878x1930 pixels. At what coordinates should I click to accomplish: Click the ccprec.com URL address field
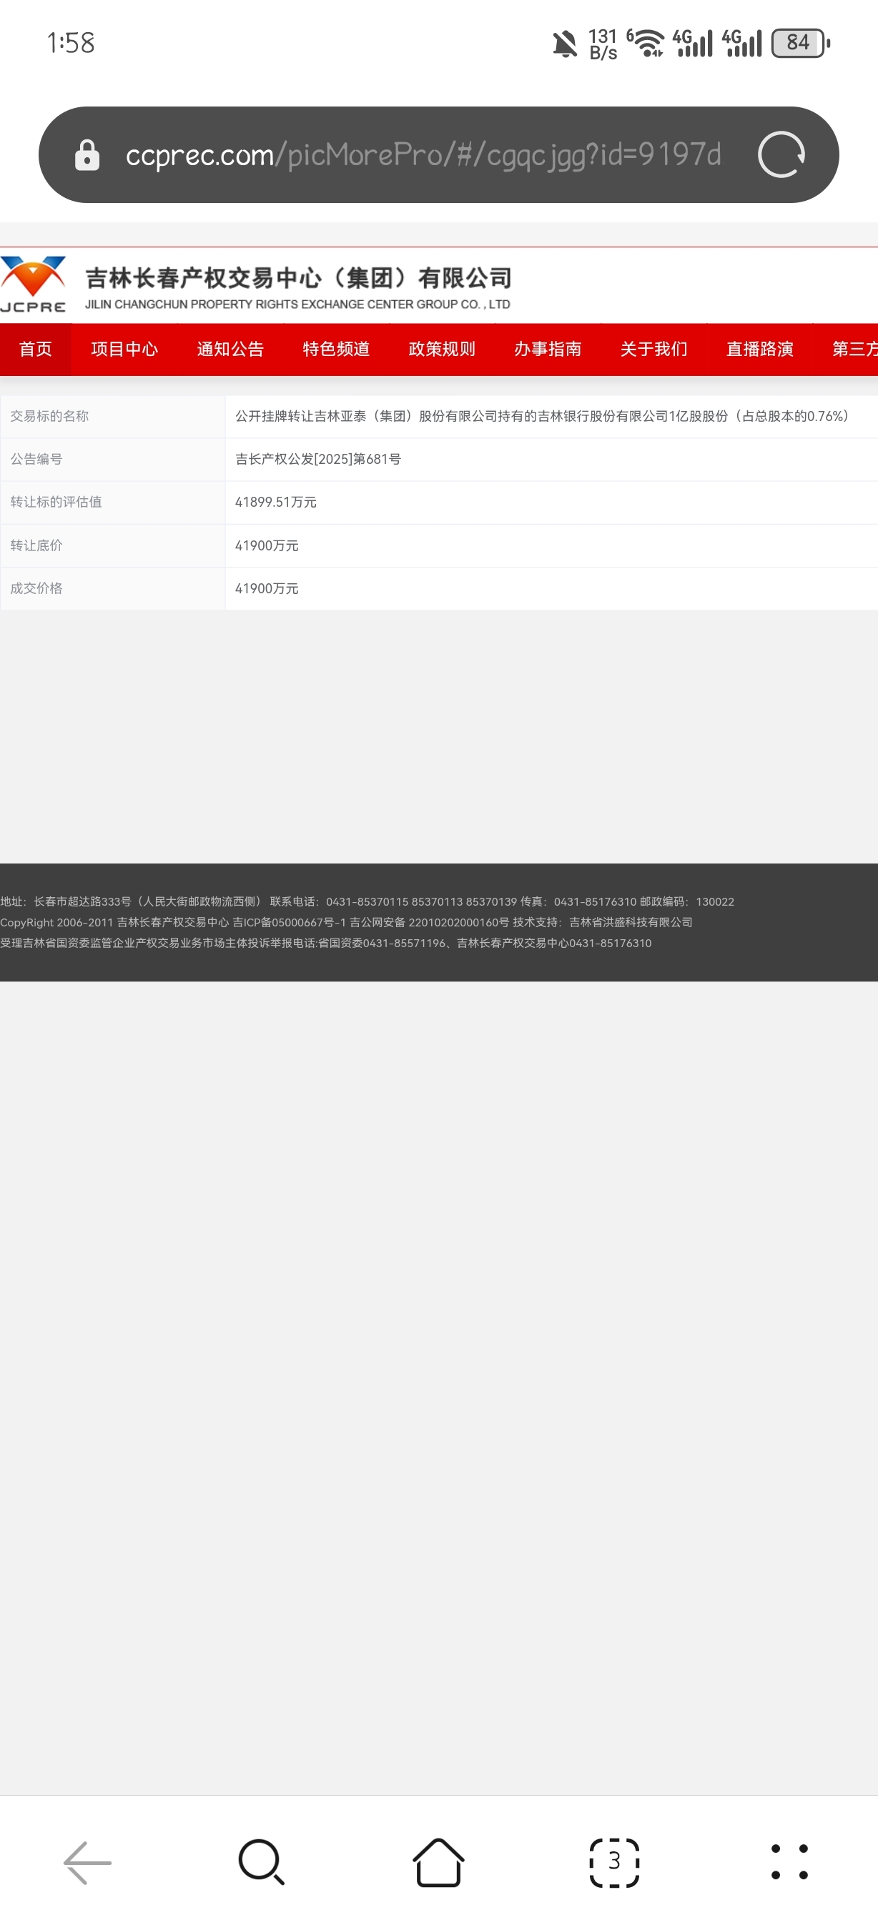(x=423, y=155)
